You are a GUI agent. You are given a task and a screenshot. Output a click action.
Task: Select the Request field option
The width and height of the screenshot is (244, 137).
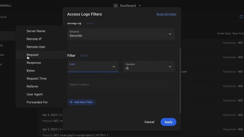pos(42,55)
